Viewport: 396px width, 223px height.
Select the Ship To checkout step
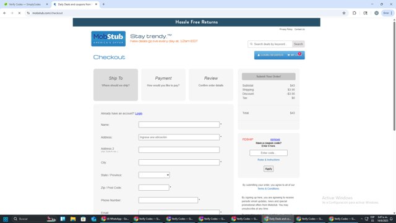click(x=116, y=85)
